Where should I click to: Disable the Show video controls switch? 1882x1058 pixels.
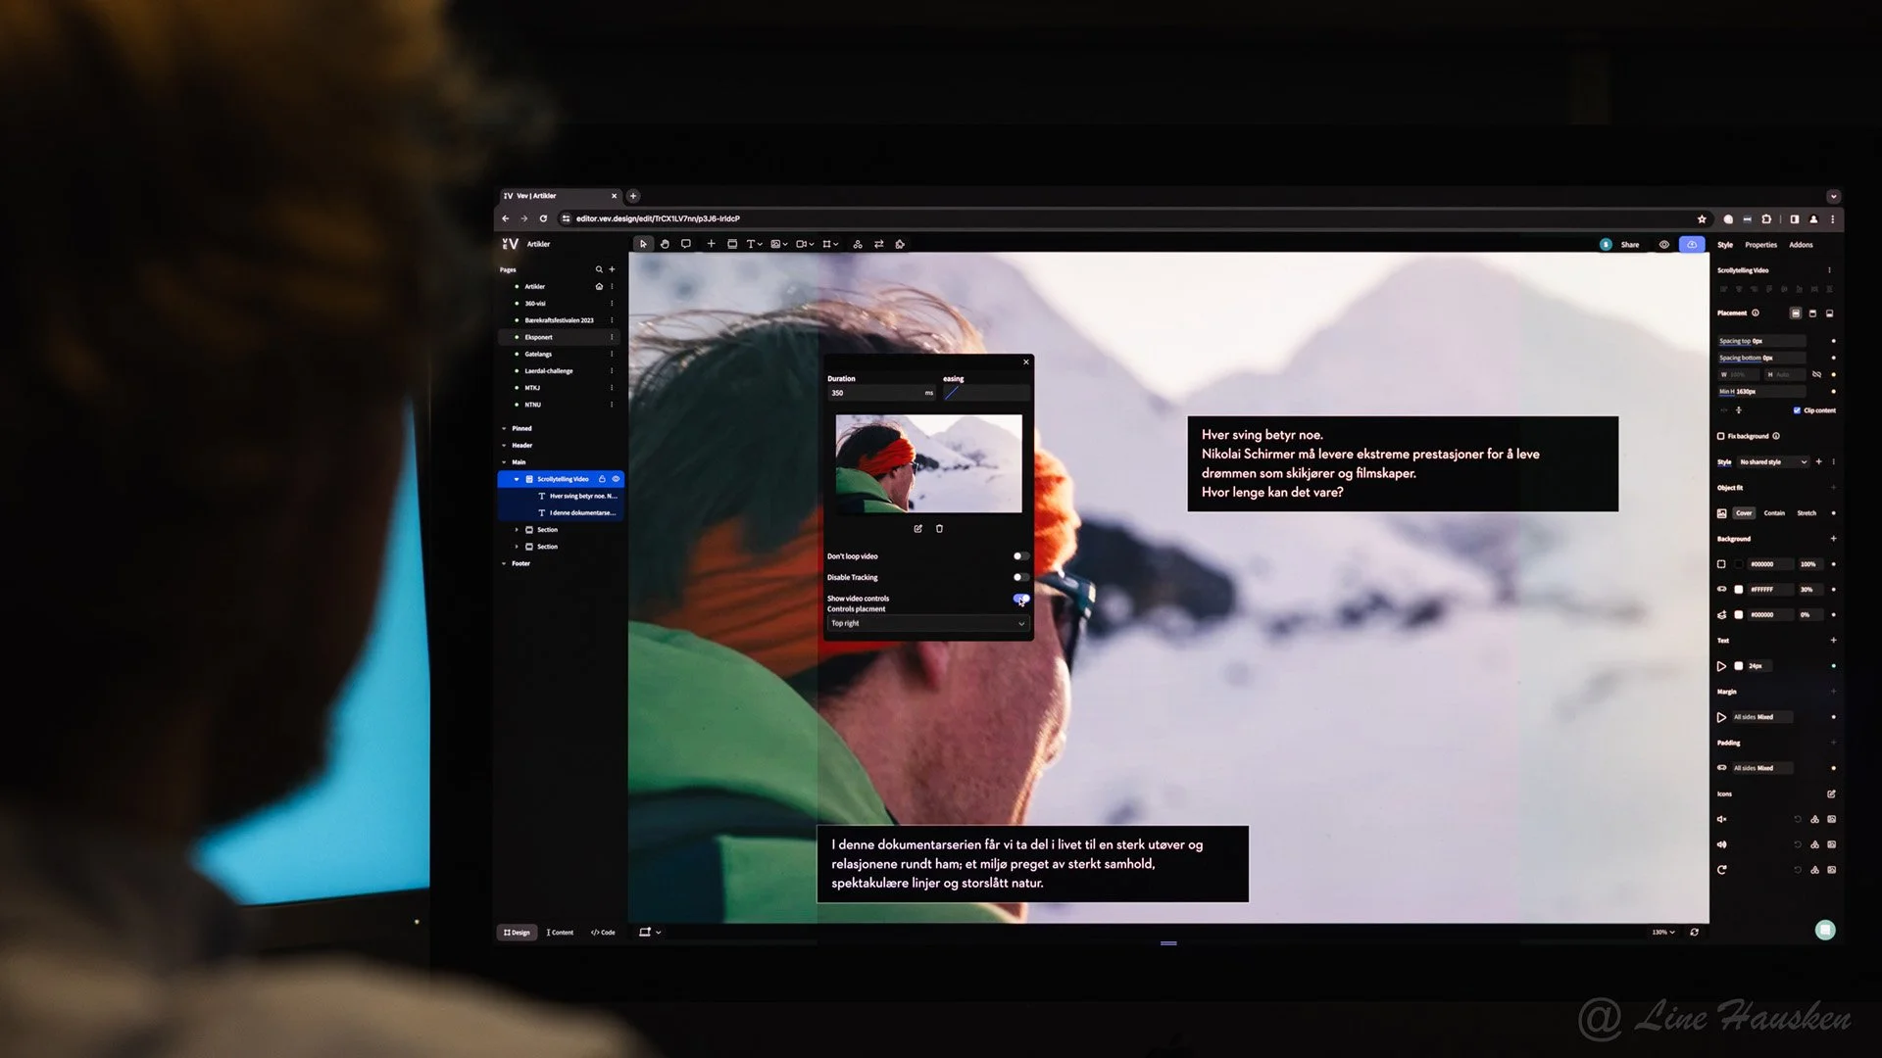point(1020,599)
